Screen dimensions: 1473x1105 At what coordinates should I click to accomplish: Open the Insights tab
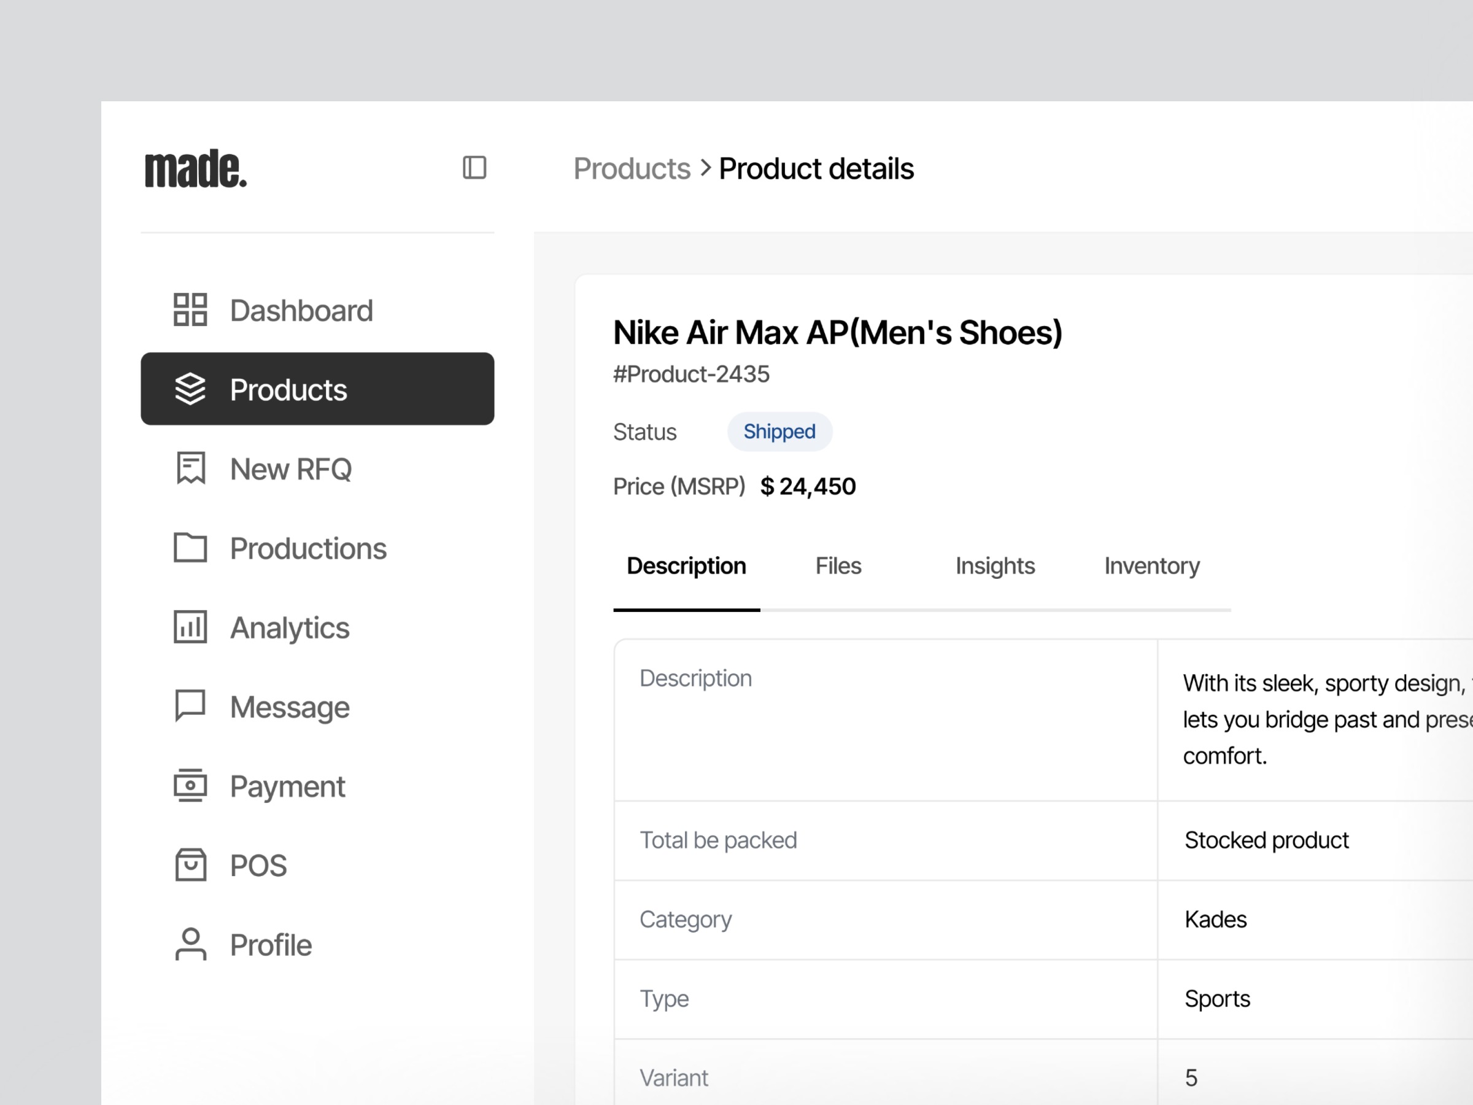coord(995,565)
